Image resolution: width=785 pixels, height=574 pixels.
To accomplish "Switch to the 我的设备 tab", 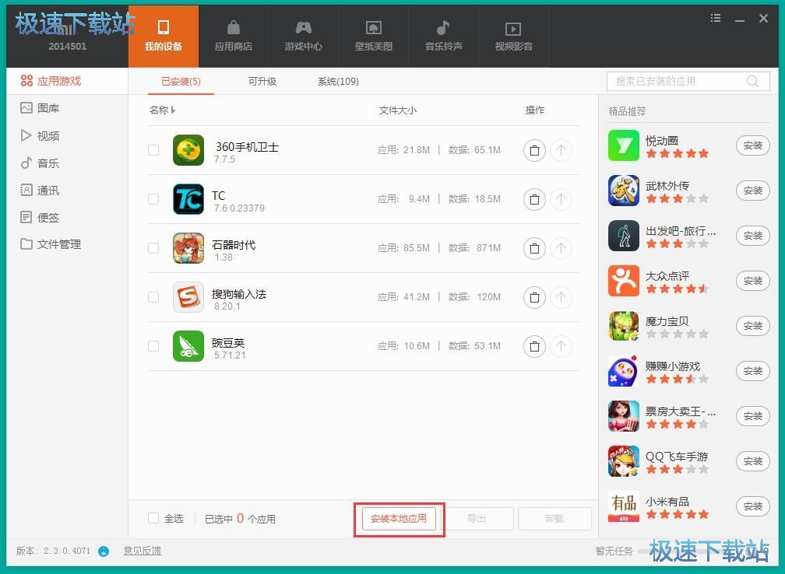I will pyautogui.click(x=164, y=37).
